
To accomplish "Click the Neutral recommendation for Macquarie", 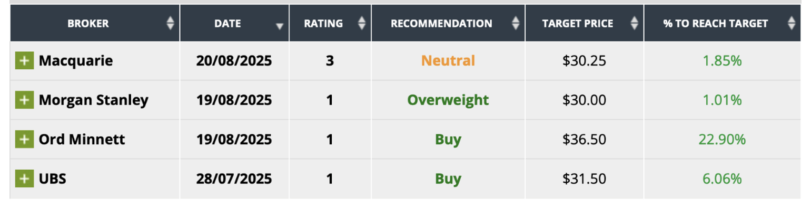I will pos(448,61).
